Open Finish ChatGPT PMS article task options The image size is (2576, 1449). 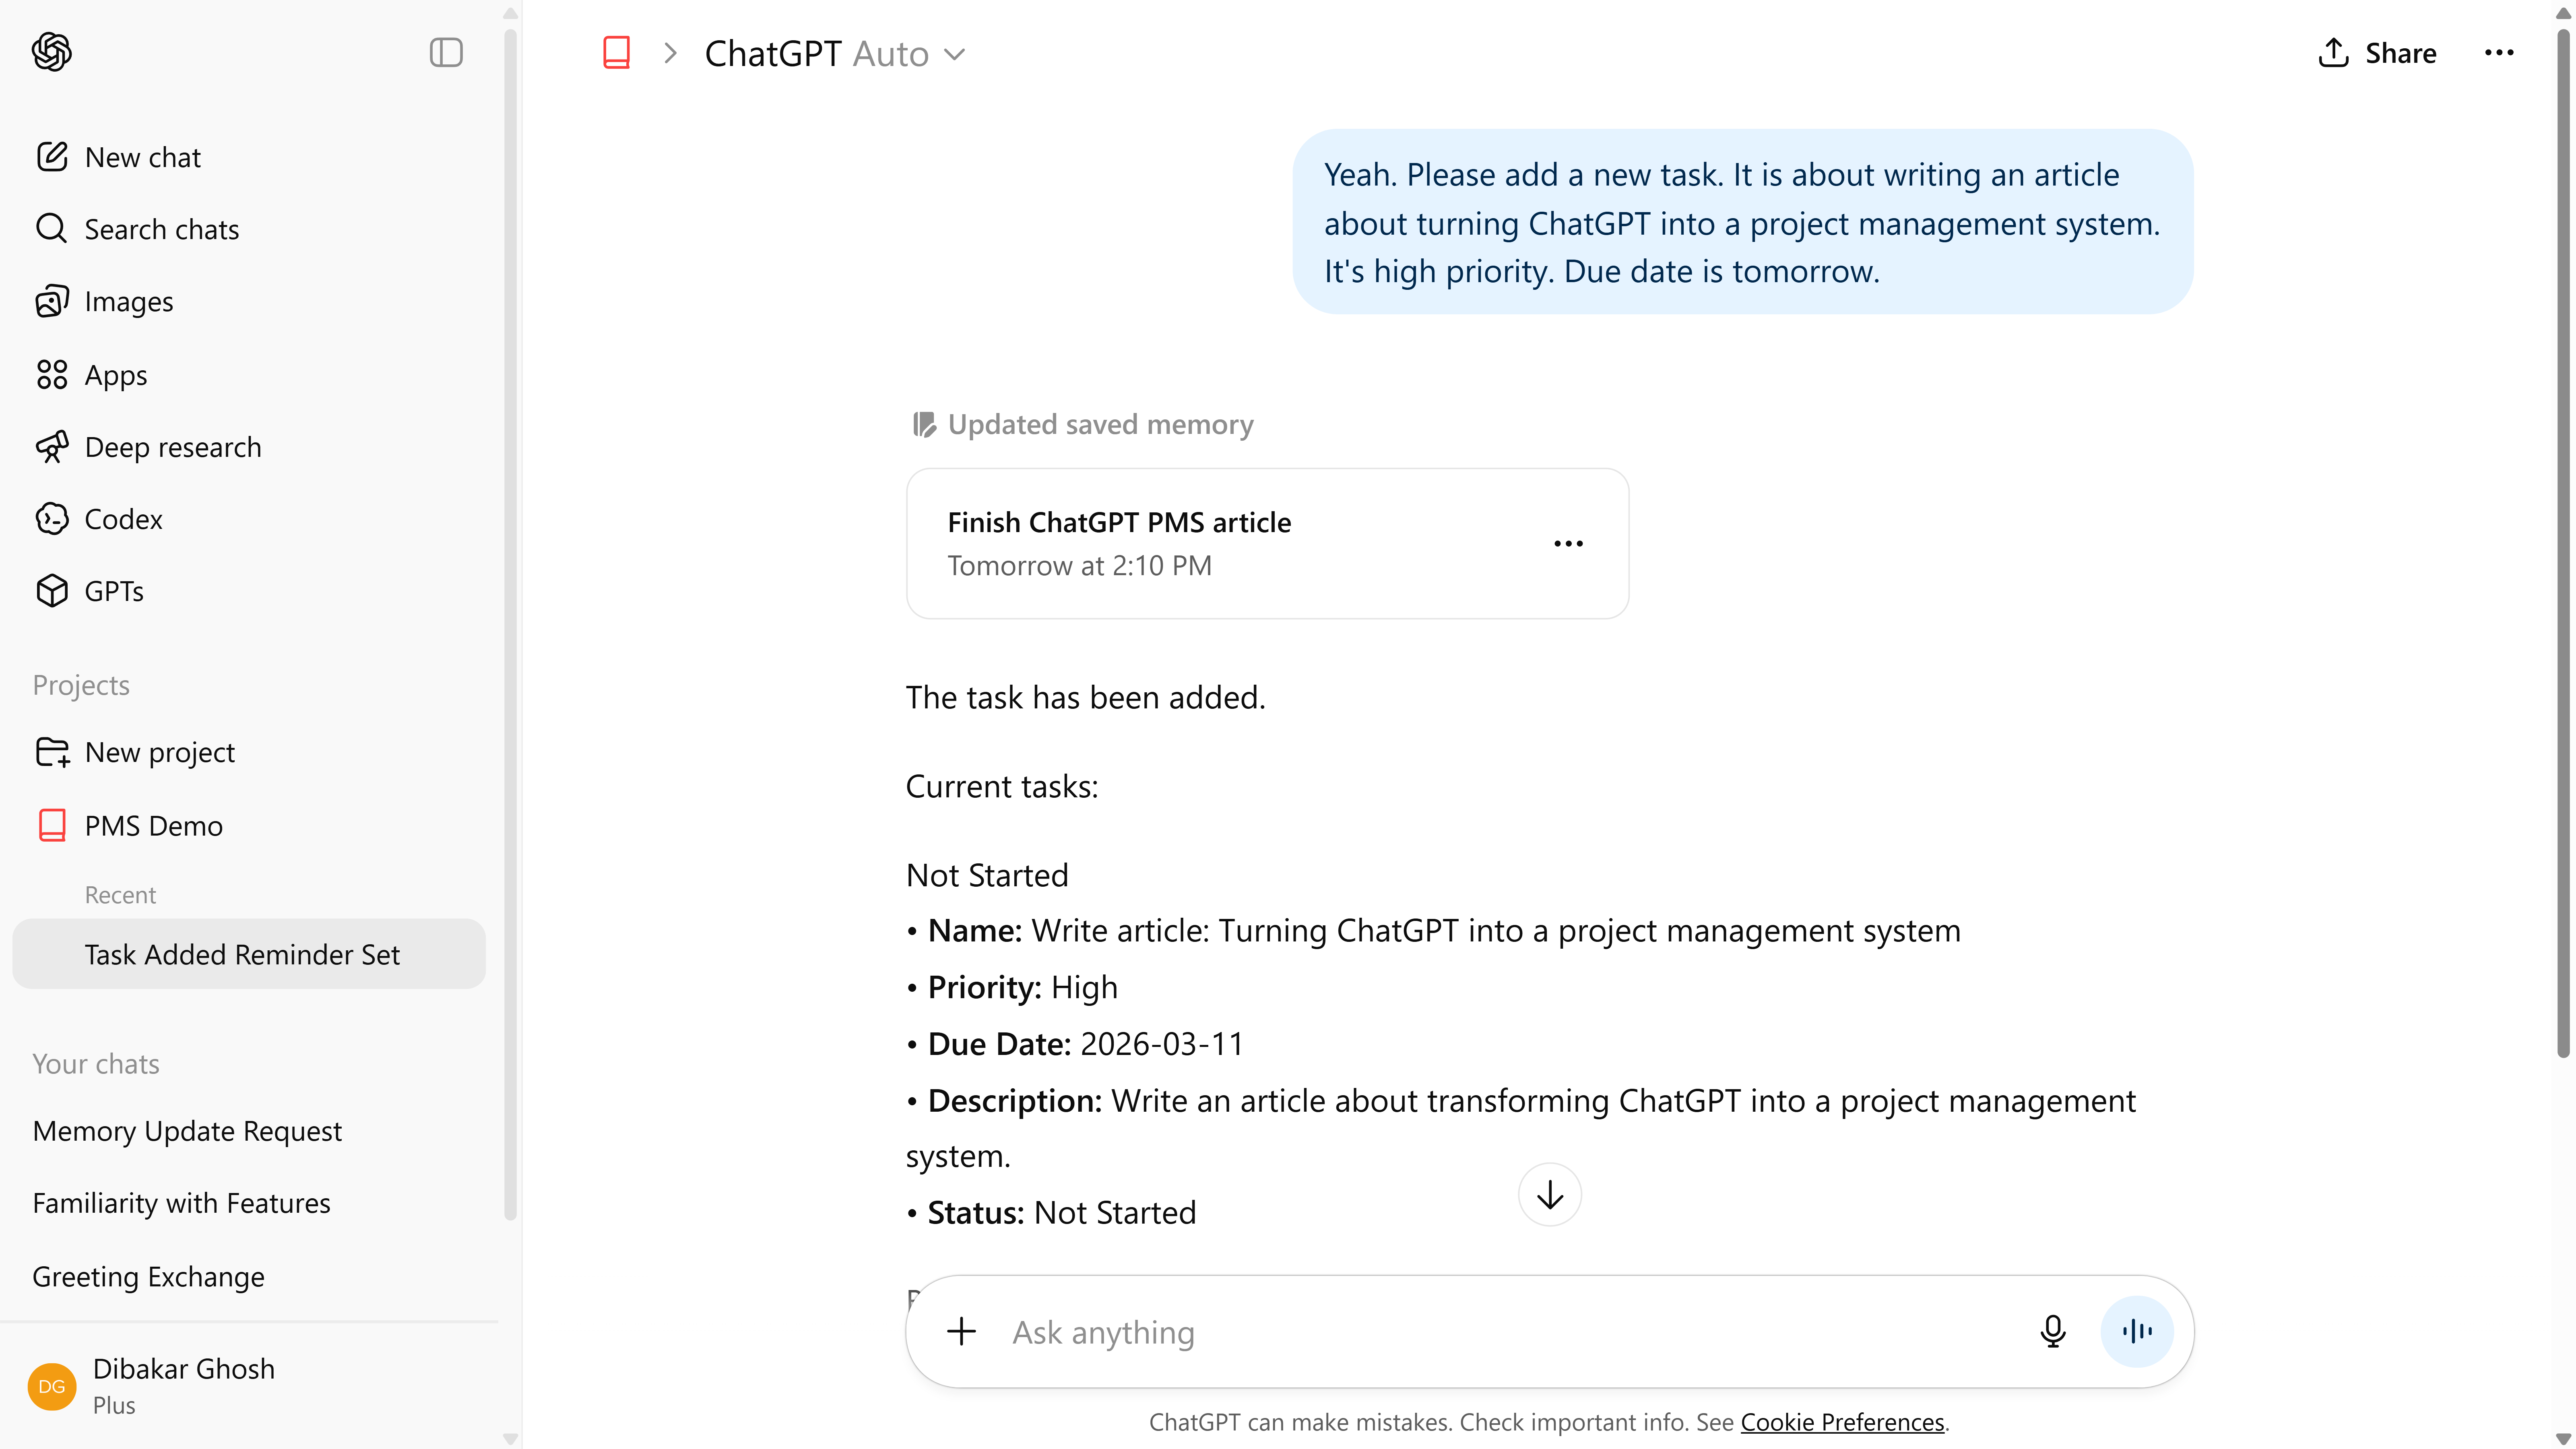pos(1568,544)
